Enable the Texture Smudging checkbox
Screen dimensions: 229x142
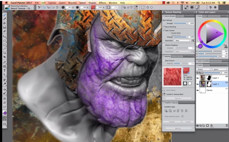(x=164, y=45)
